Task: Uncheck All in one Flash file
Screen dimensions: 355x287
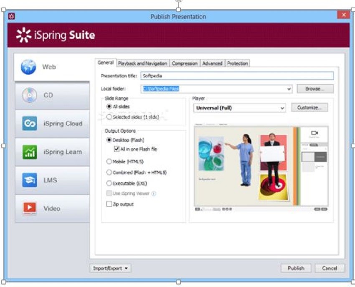Action: (117, 149)
